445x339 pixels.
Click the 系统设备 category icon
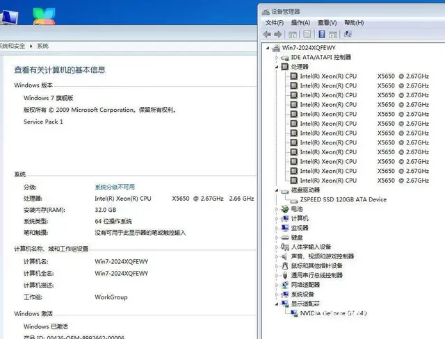coord(285,295)
